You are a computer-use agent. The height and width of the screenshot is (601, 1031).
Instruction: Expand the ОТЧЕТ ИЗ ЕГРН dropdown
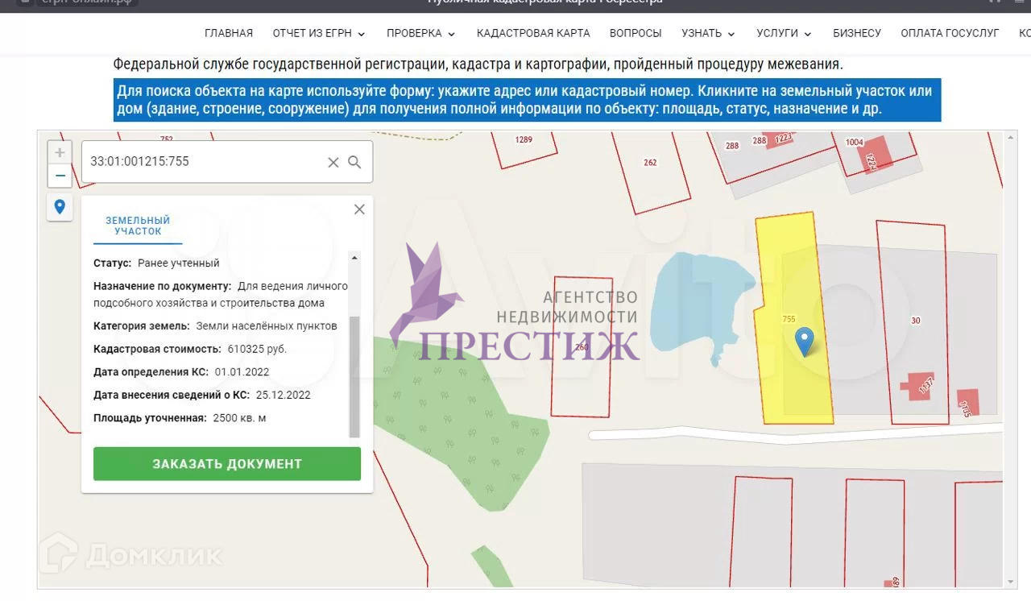(319, 33)
